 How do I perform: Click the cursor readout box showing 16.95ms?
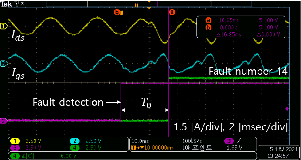[x=241, y=27]
